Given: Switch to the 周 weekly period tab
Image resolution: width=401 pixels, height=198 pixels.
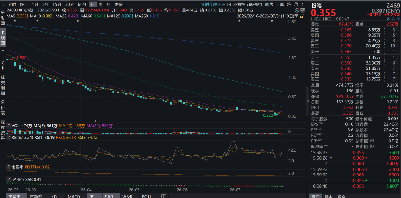Looking at the screenshot, I should coord(101,4).
